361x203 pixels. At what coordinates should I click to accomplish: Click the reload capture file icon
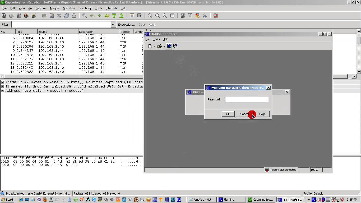coord(67,16)
